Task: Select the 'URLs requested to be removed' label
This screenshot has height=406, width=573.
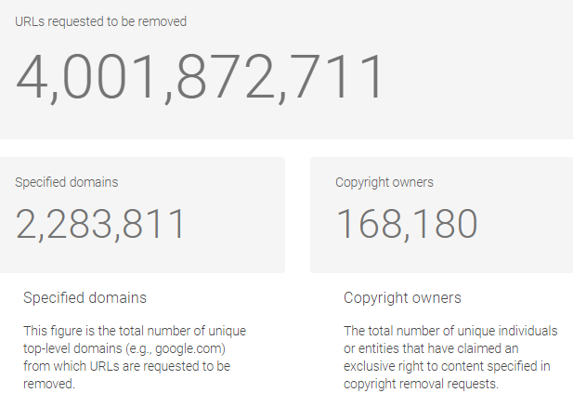Action: click(101, 21)
